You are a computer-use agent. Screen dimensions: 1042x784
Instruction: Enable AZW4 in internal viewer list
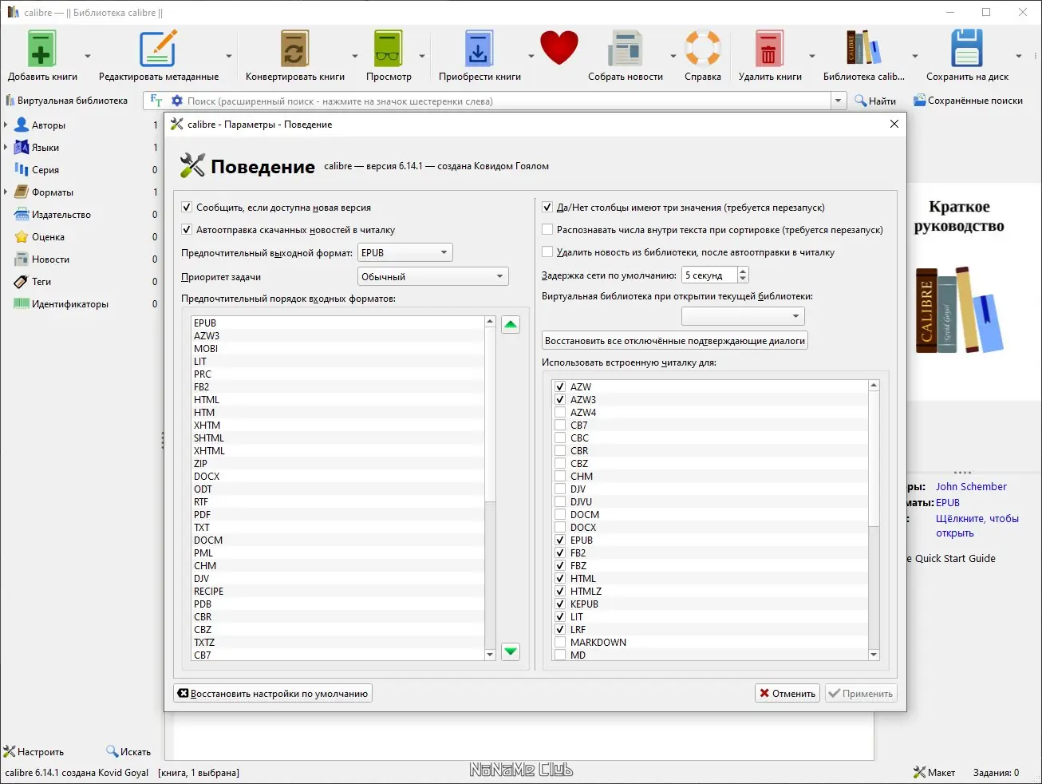coord(560,413)
